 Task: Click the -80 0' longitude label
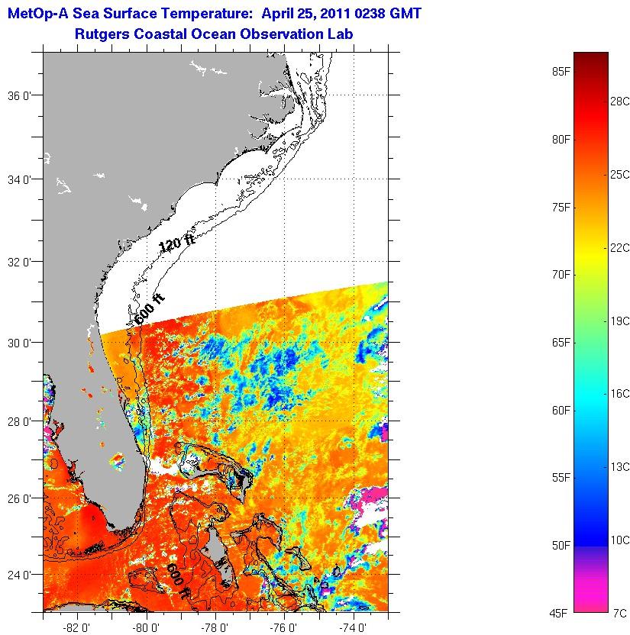click(146, 628)
